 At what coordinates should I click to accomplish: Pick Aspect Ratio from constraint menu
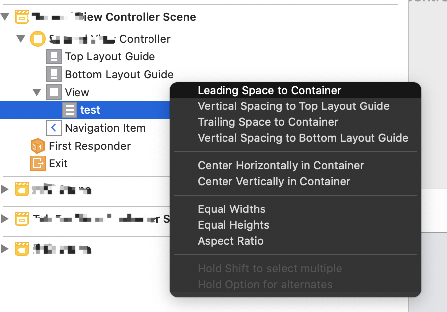(230, 241)
